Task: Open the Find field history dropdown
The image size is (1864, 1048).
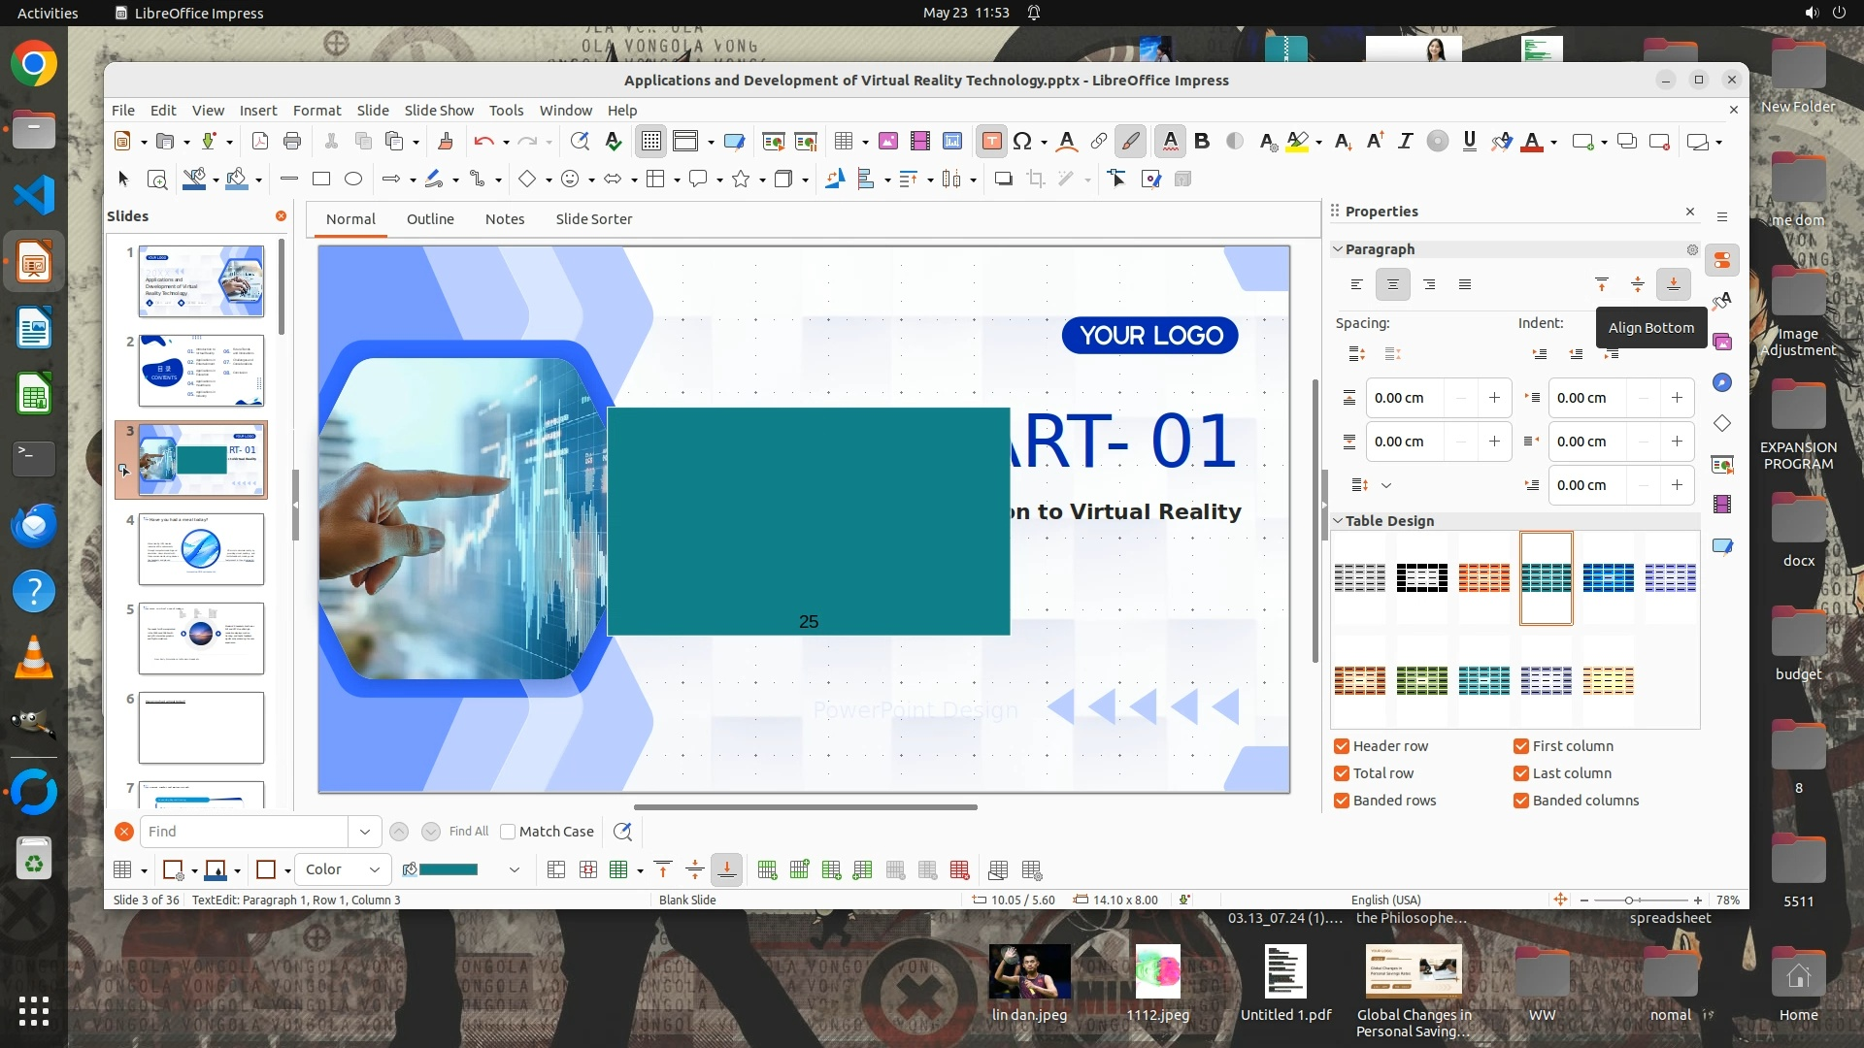Action: click(x=364, y=832)
